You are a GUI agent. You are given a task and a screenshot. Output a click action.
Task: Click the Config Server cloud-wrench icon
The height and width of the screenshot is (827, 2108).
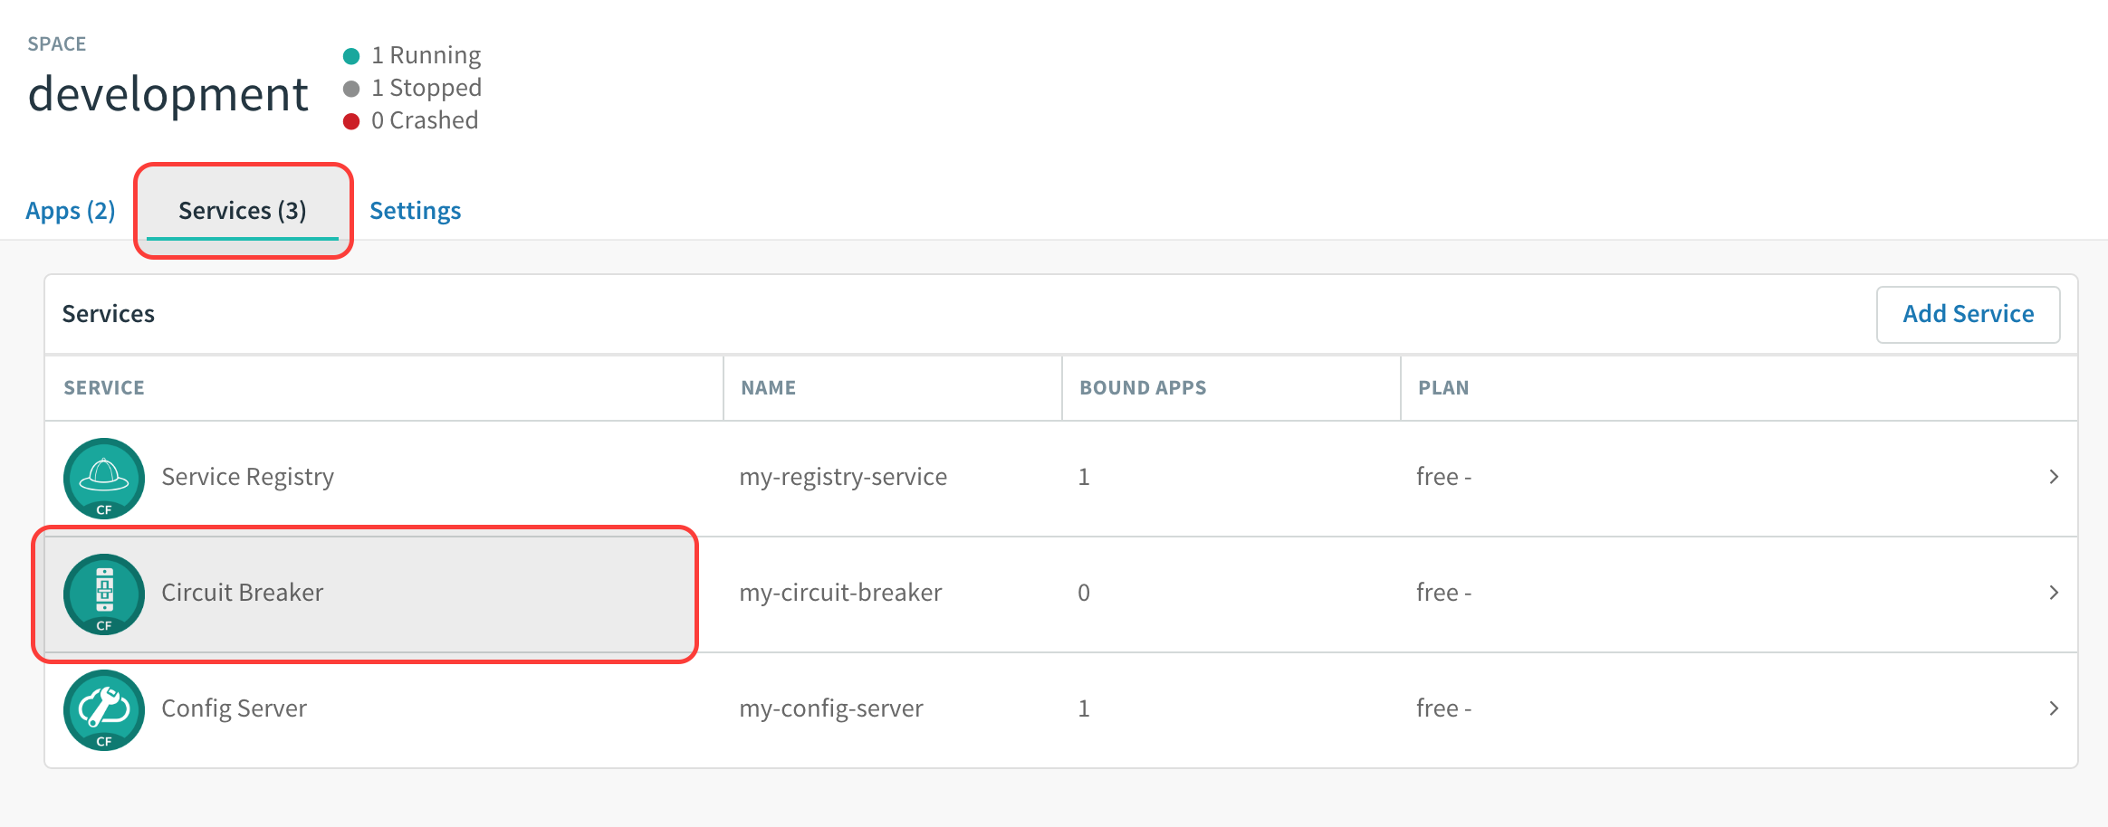[104, 709]
